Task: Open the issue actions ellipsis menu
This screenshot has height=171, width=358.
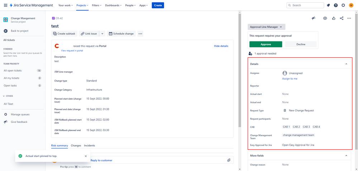Action: coord(349,19)
